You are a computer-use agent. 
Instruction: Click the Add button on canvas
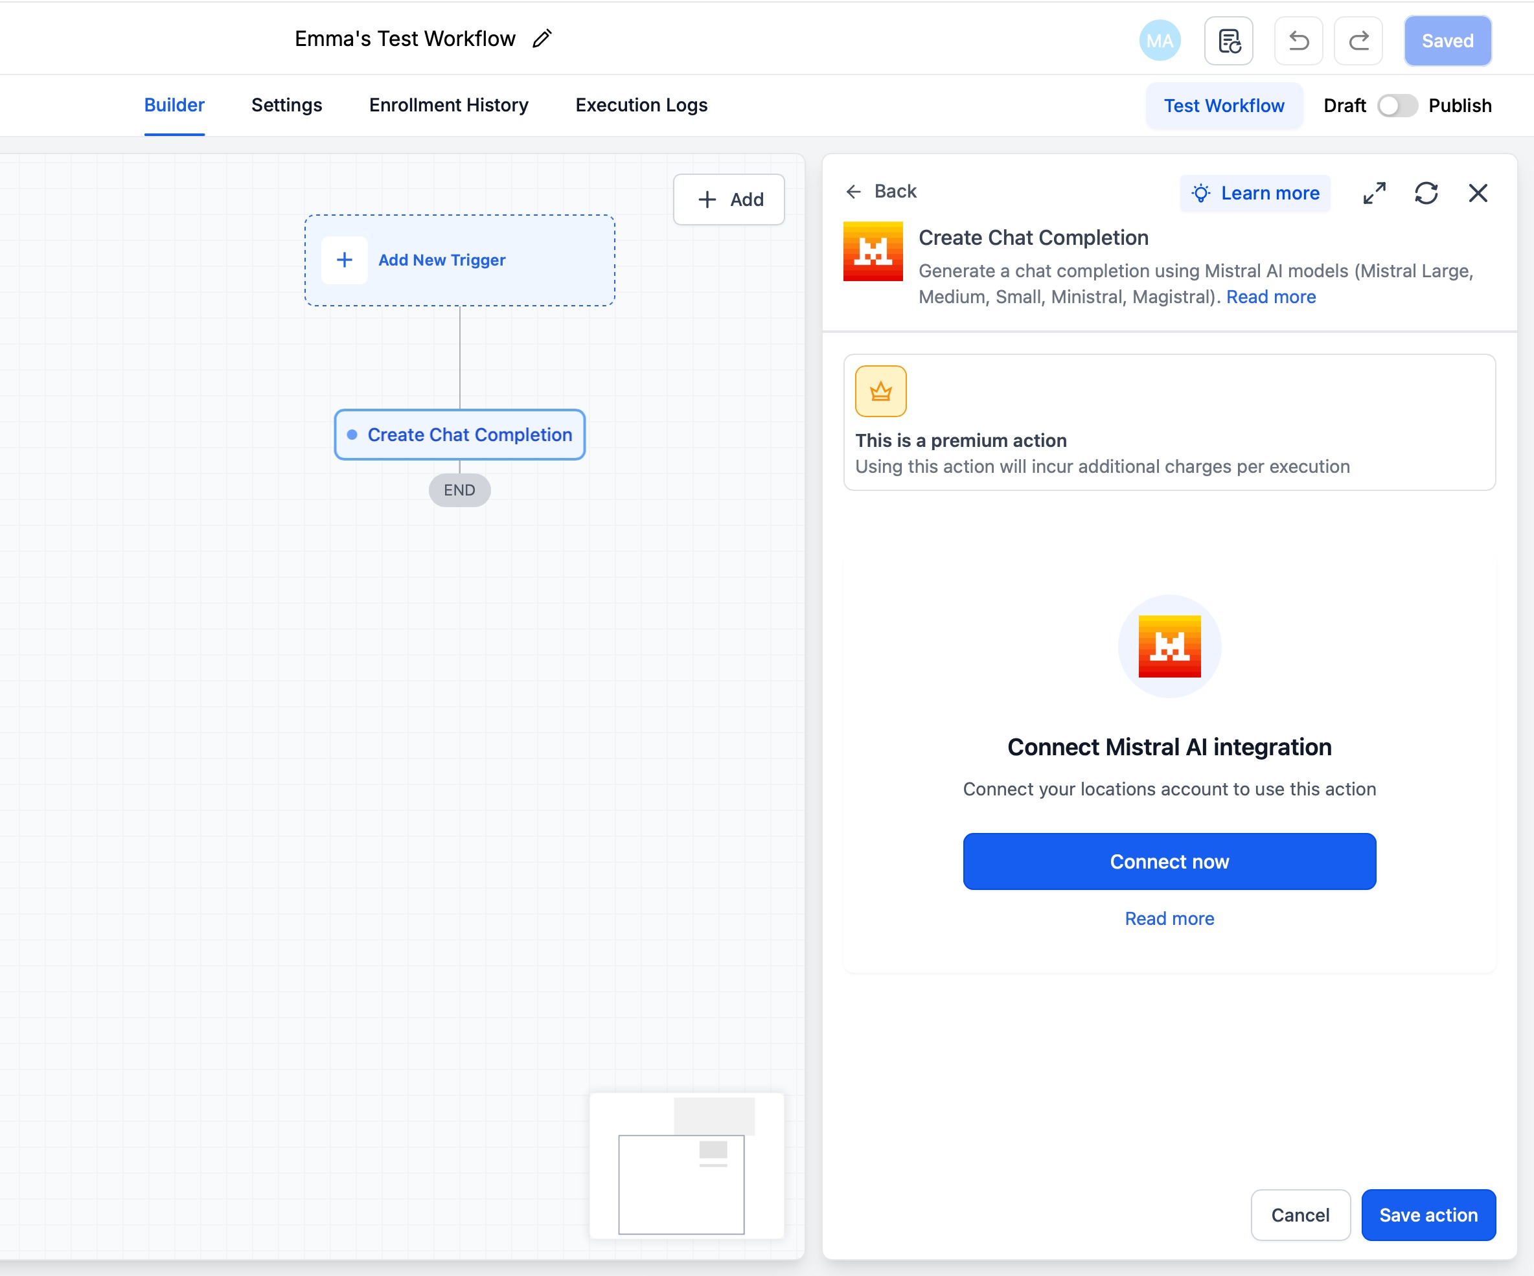click(x=729, y=199)
